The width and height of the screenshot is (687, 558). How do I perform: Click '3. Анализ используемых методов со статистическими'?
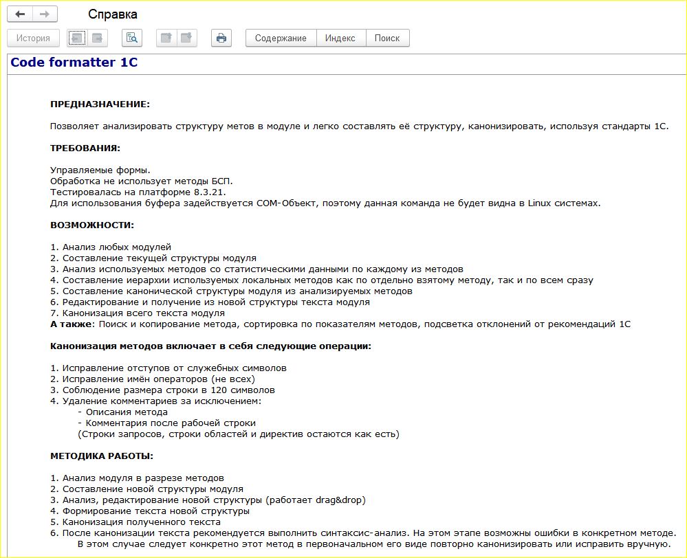(257, 269)
